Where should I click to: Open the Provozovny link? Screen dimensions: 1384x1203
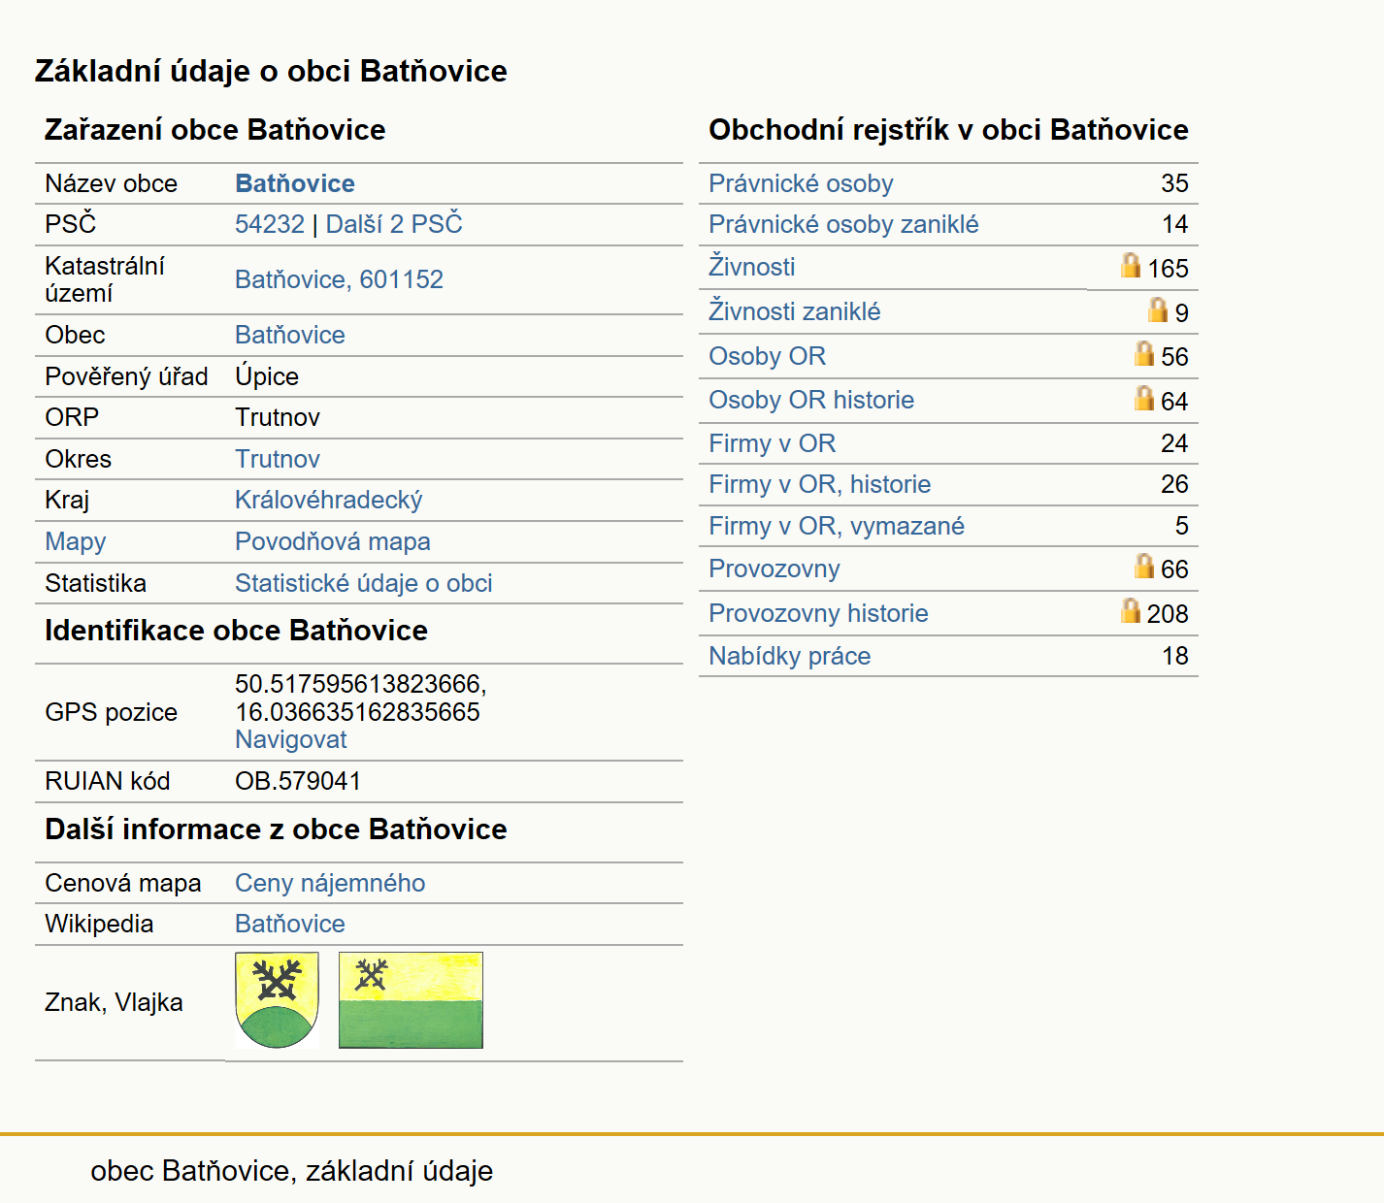point(774,569)
